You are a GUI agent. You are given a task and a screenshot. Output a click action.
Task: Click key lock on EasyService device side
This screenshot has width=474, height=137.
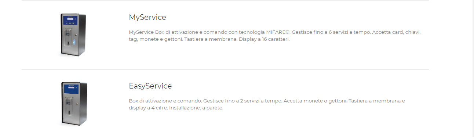76,104
